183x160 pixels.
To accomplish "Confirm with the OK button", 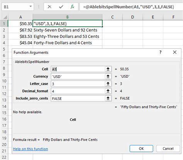I will [141, 148].
